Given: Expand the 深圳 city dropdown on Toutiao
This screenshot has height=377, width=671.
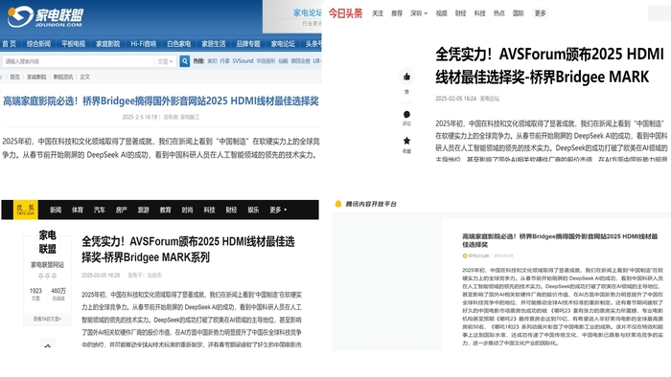Looking at the screenshot, I should pos(419,13).
